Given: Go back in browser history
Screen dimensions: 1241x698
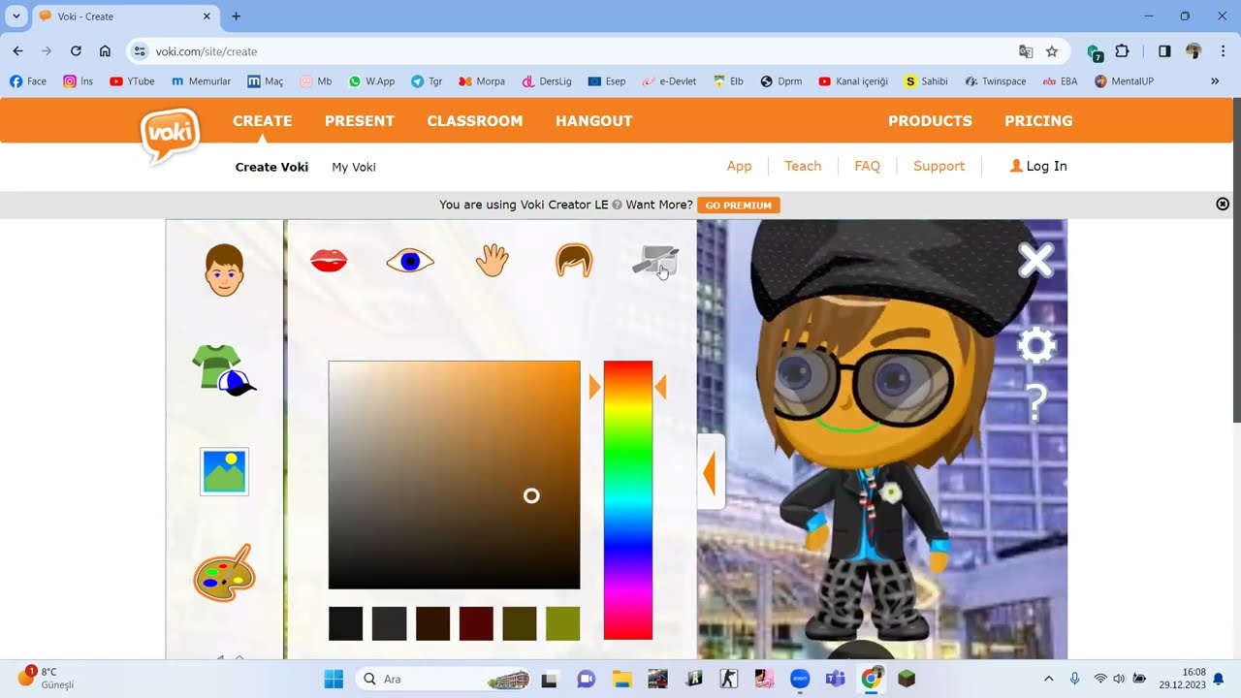Looking at the screenshot, I should click(x=17, y=51).
